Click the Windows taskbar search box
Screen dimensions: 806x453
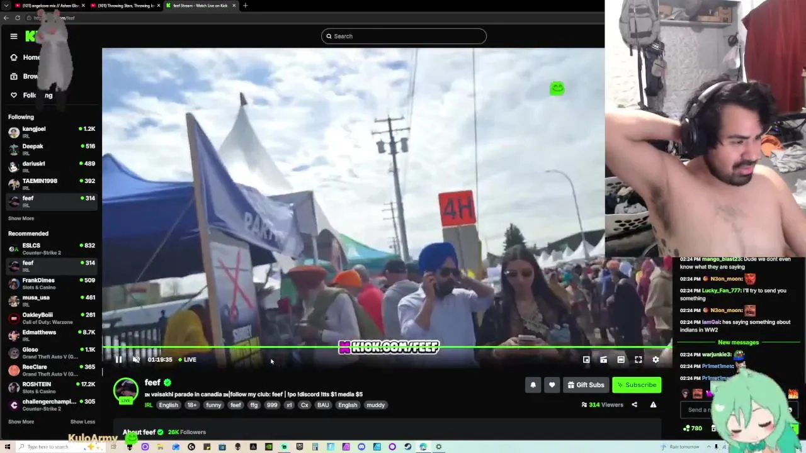tap(62, 447)
